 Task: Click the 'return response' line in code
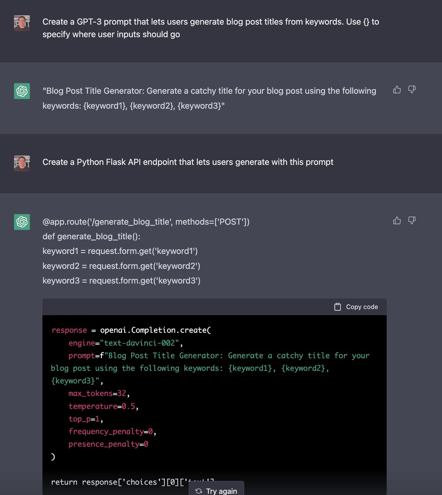132,482
